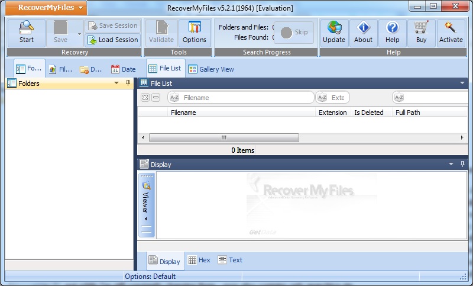Expand the Folders panel dropdown arrow
The height and width of the screenshot is (286, 473).
point(117,83)
